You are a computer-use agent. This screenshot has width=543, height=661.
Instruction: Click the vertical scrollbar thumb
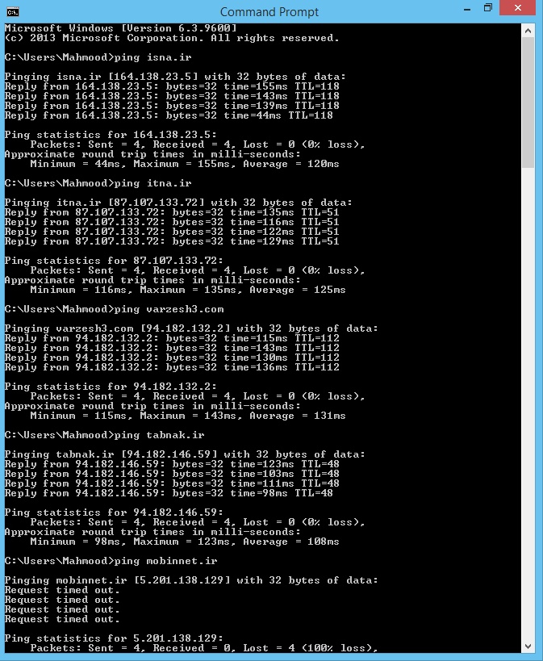[528, 102]
